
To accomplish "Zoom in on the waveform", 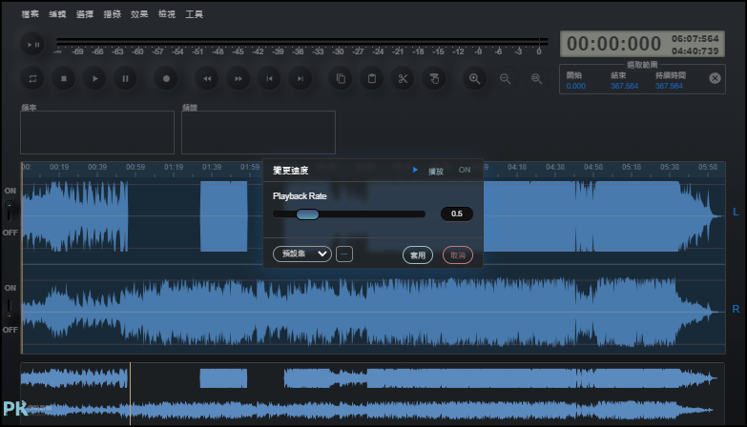I will [474, 78].
